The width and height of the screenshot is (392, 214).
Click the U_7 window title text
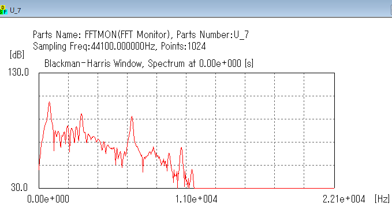click(x=16, y=10)
